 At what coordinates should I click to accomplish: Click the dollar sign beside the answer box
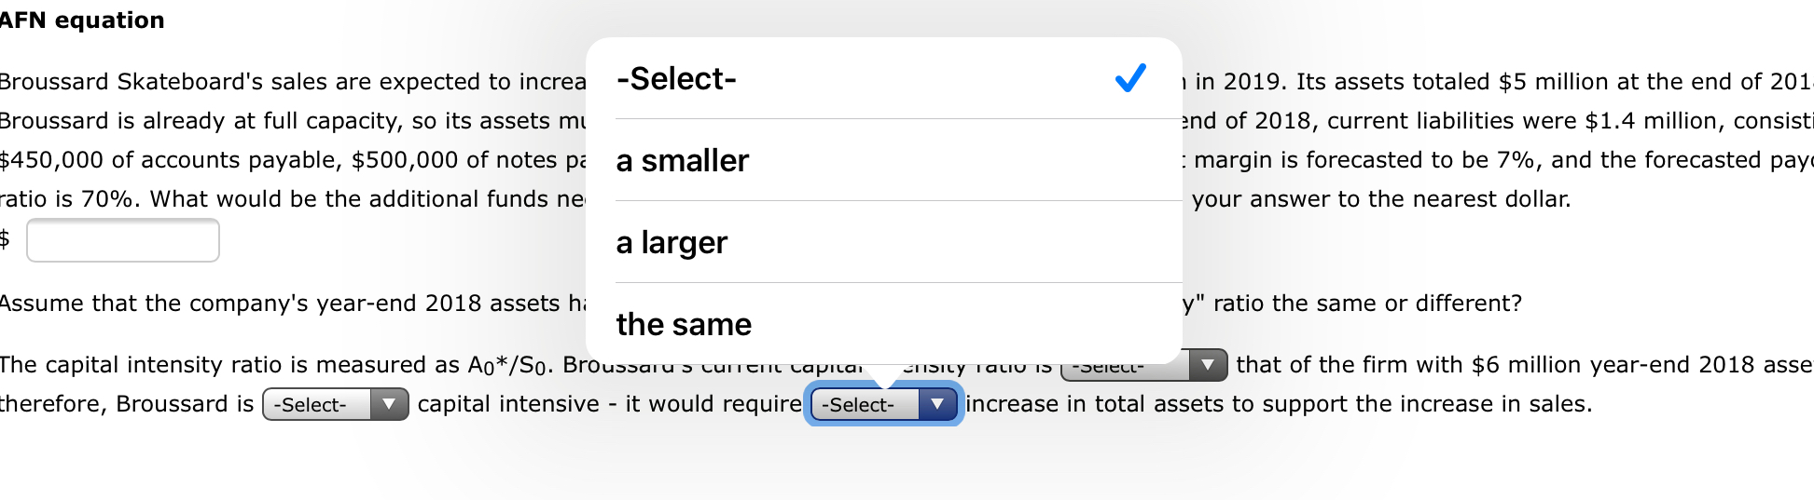tap(5, 239)
